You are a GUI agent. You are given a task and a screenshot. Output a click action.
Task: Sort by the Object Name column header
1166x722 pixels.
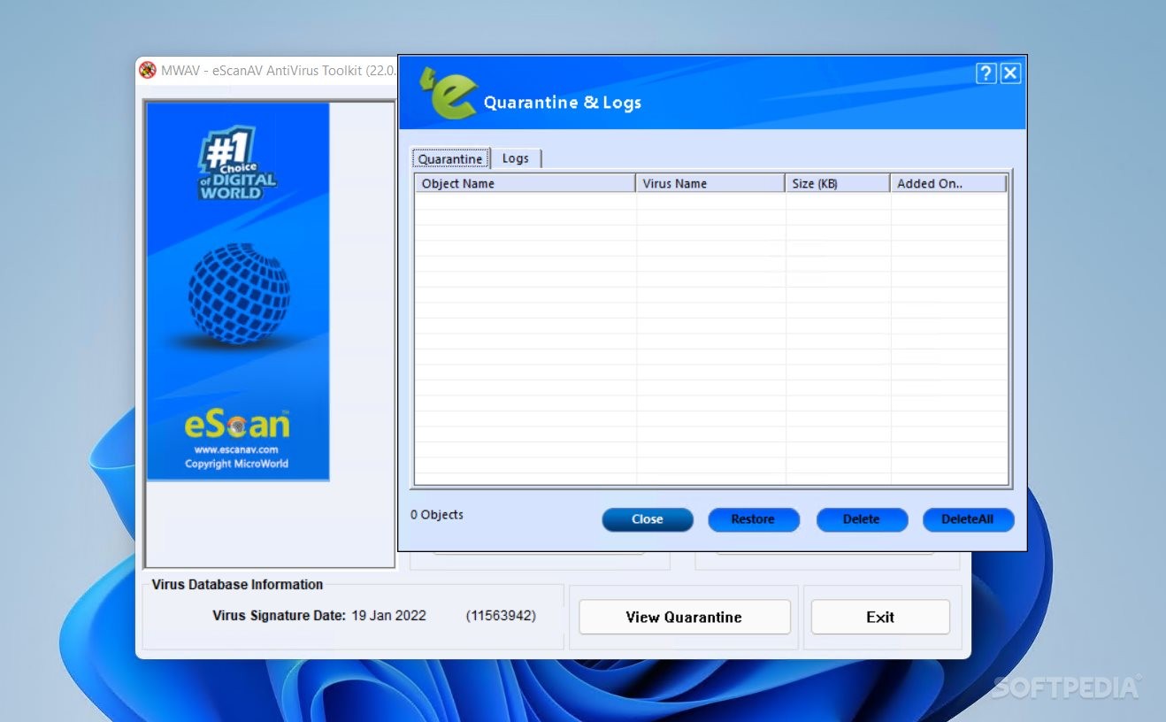(x=525, y=183)
